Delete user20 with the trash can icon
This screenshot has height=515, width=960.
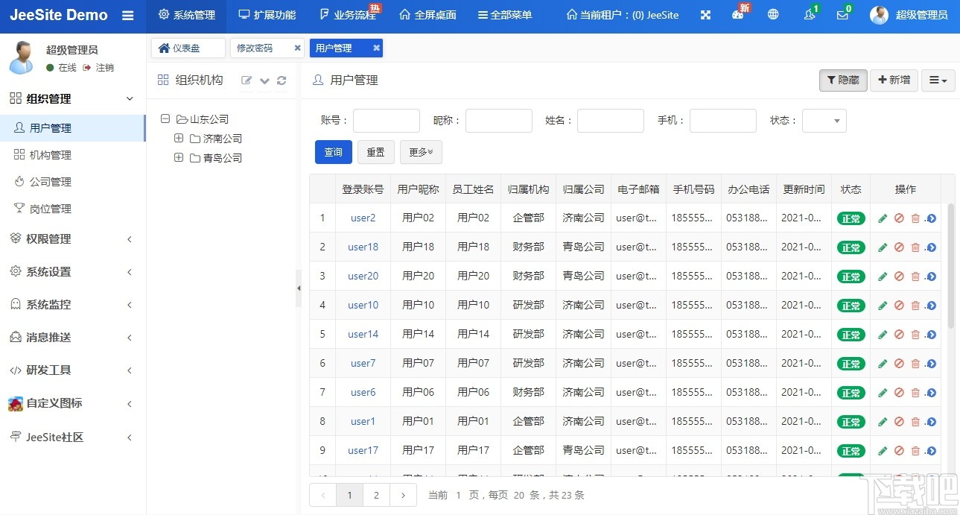(x=916, y=276)
